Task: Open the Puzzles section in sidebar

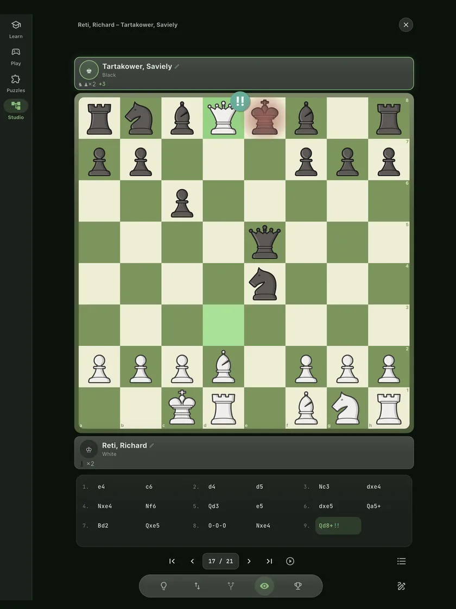Action: (x=16, y=84)
